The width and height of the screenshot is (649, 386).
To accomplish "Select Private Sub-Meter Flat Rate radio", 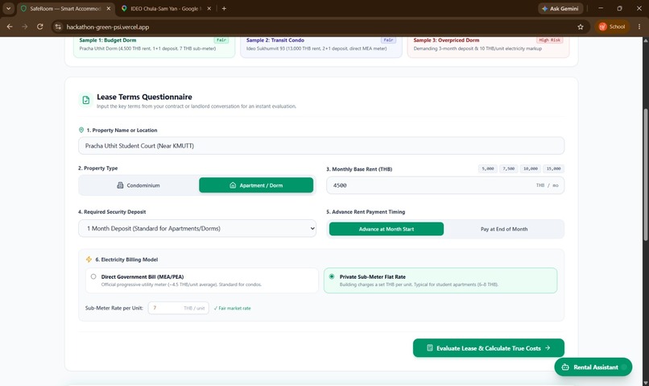I will click(x=332, y=276).
